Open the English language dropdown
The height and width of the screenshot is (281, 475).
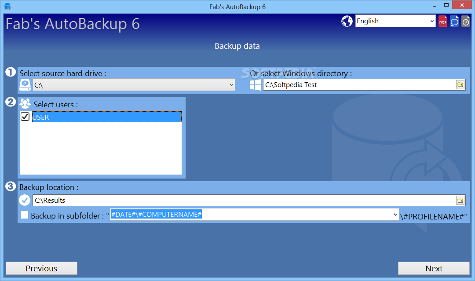pos(395,21)
